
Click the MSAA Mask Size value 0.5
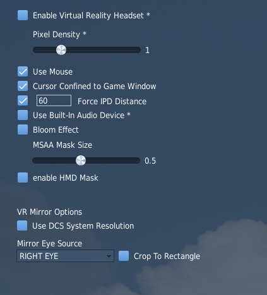[150, 160]
